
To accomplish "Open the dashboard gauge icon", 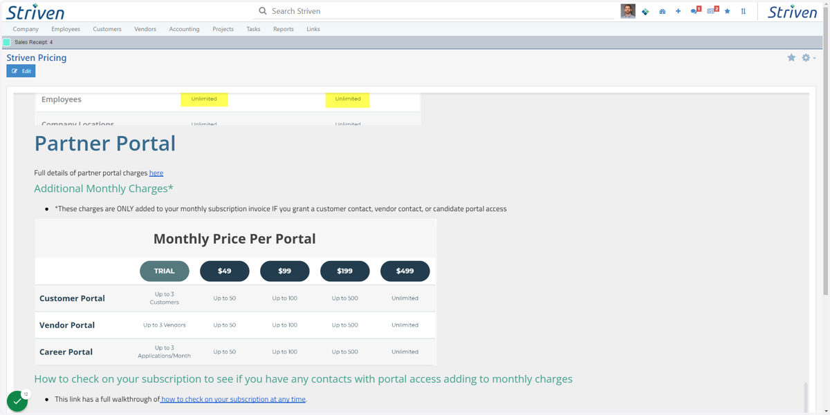I will (662, 11).
